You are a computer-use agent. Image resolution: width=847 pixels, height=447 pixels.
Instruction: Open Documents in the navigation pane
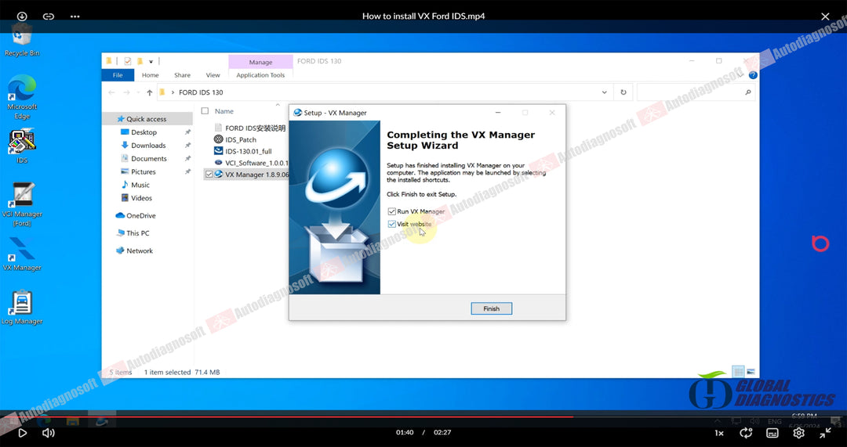(148, 159)
